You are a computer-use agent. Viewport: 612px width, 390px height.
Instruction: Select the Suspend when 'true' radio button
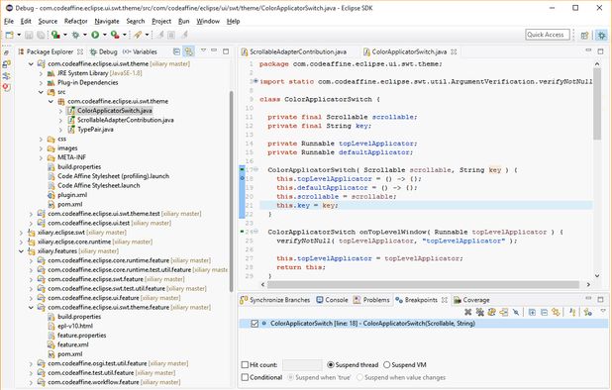tap(290, 377)
